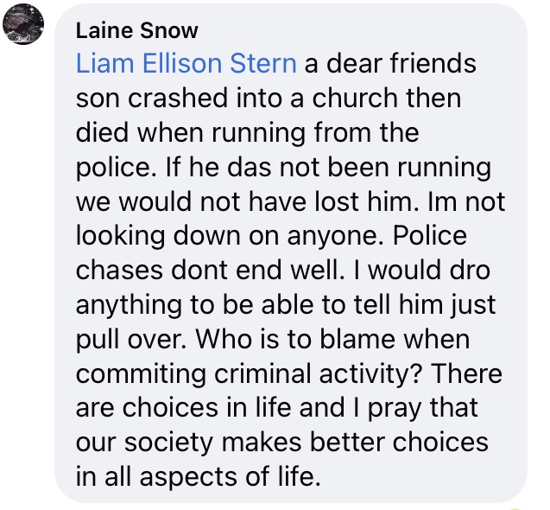
Task: Click the phrase "a dear friends"
Action: tap(389, 64)
